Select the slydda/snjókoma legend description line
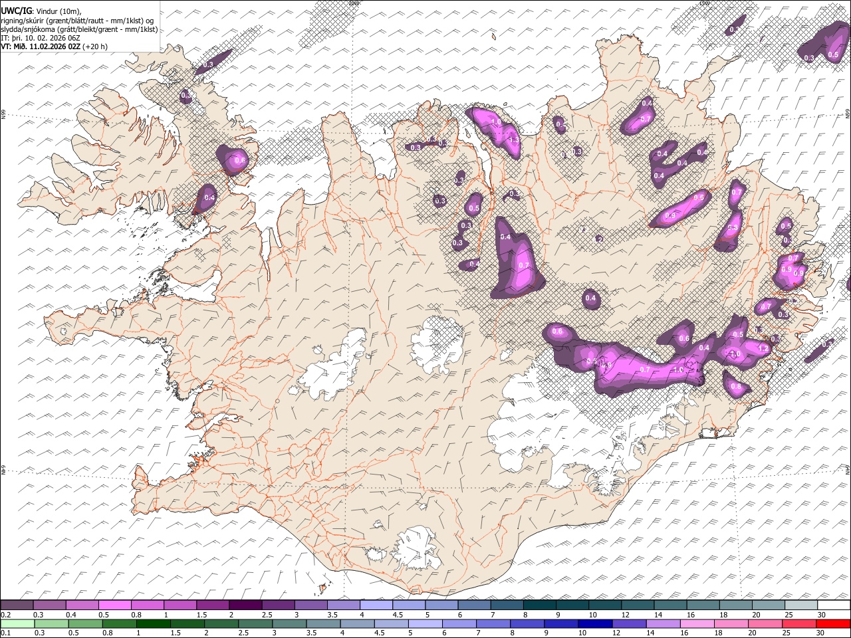The height and width of the screenshot is (638, 851). pos(79,29)
